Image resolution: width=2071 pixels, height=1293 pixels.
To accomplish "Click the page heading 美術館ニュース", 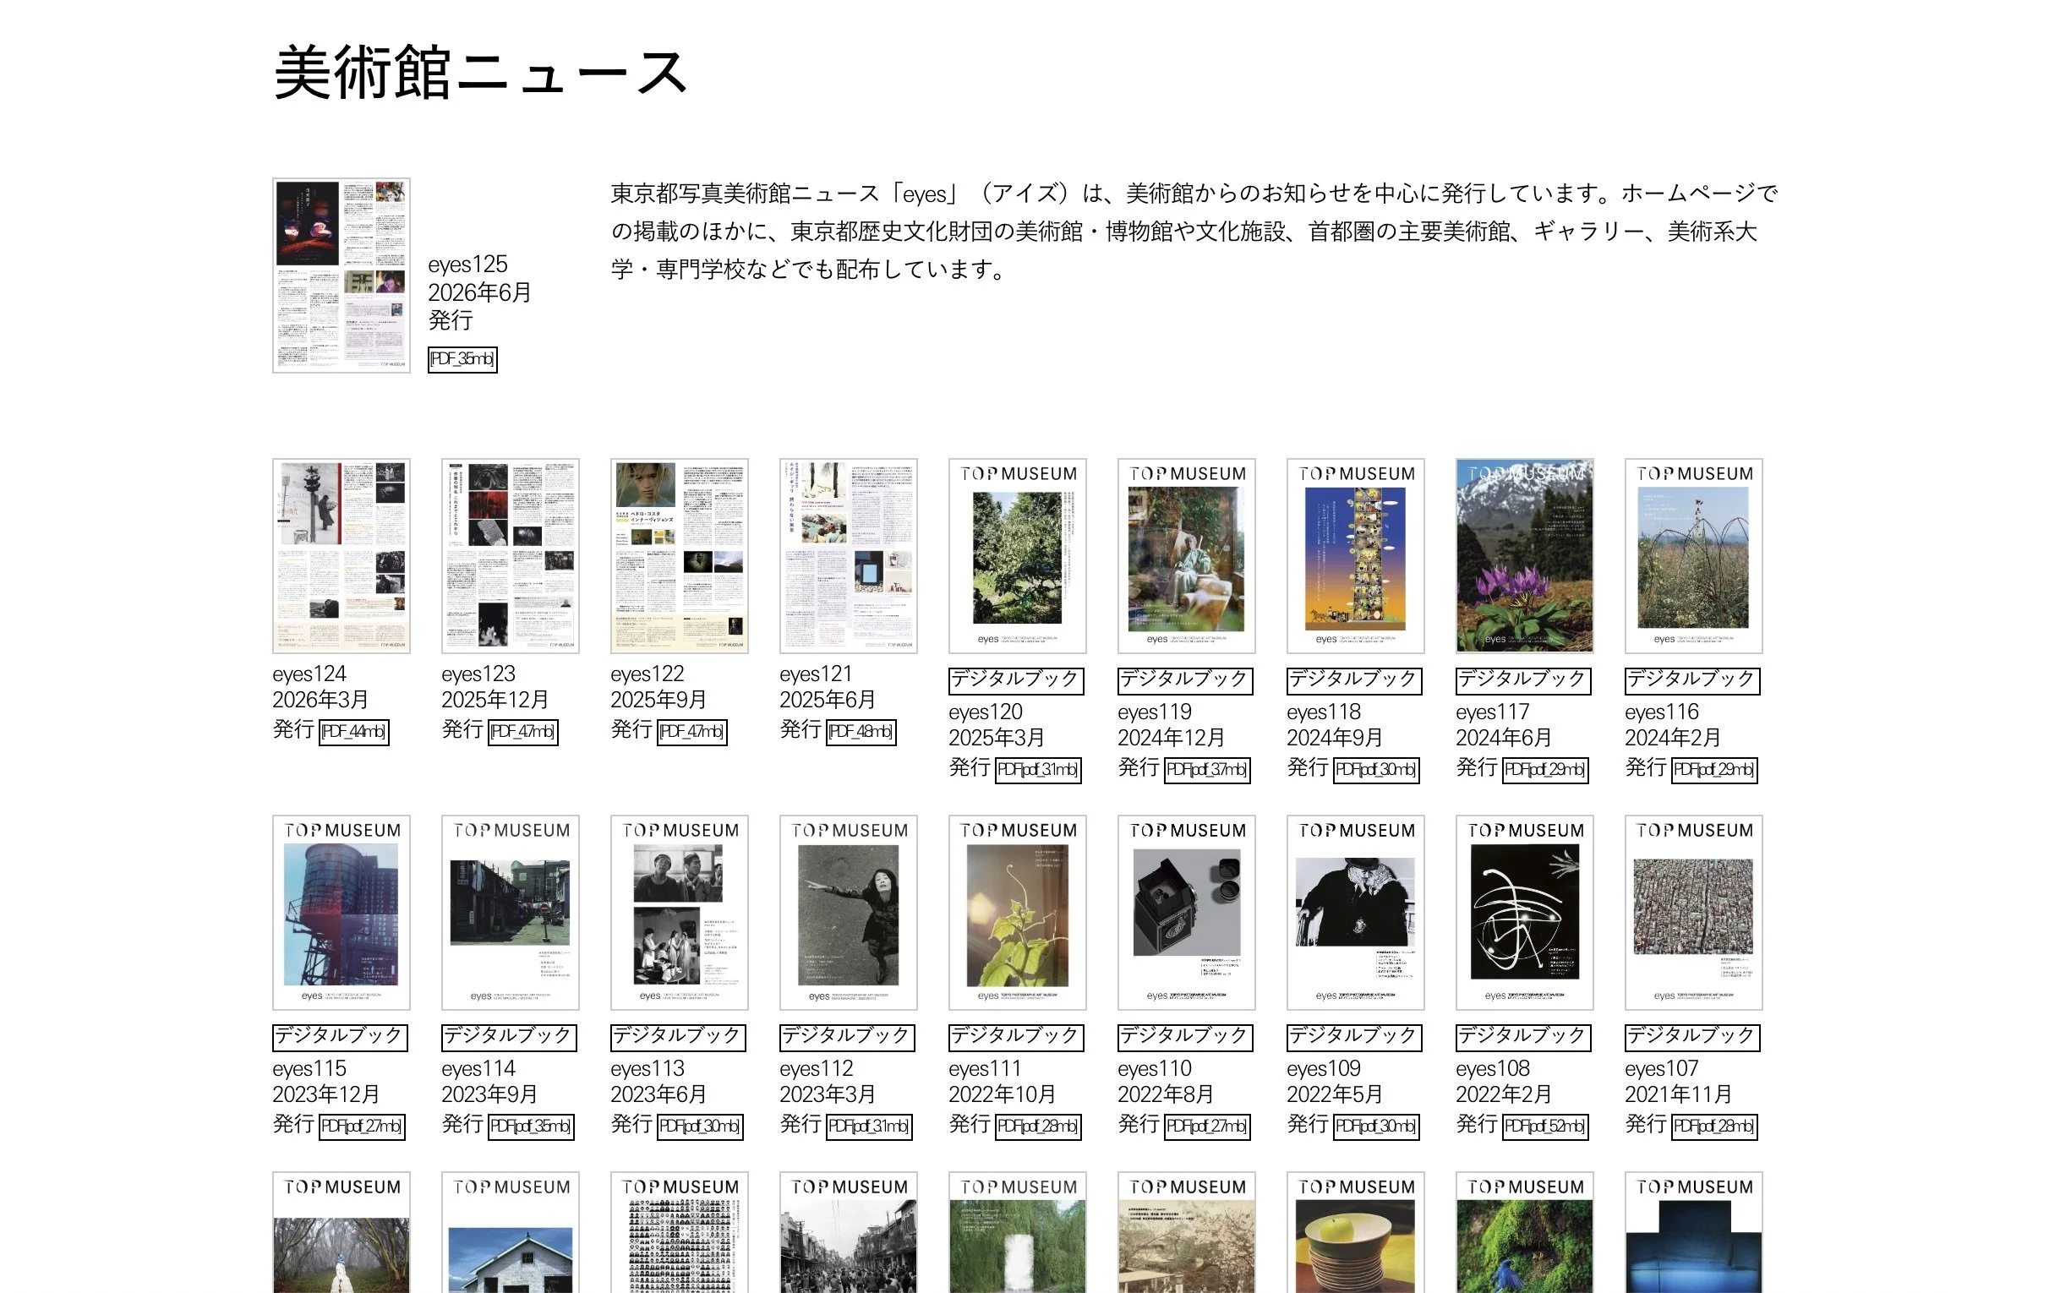I will click(x=480, y=73).
